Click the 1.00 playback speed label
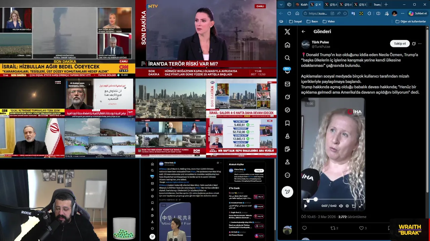This screenshot has height=241, width=430. (x=310, y=104)
